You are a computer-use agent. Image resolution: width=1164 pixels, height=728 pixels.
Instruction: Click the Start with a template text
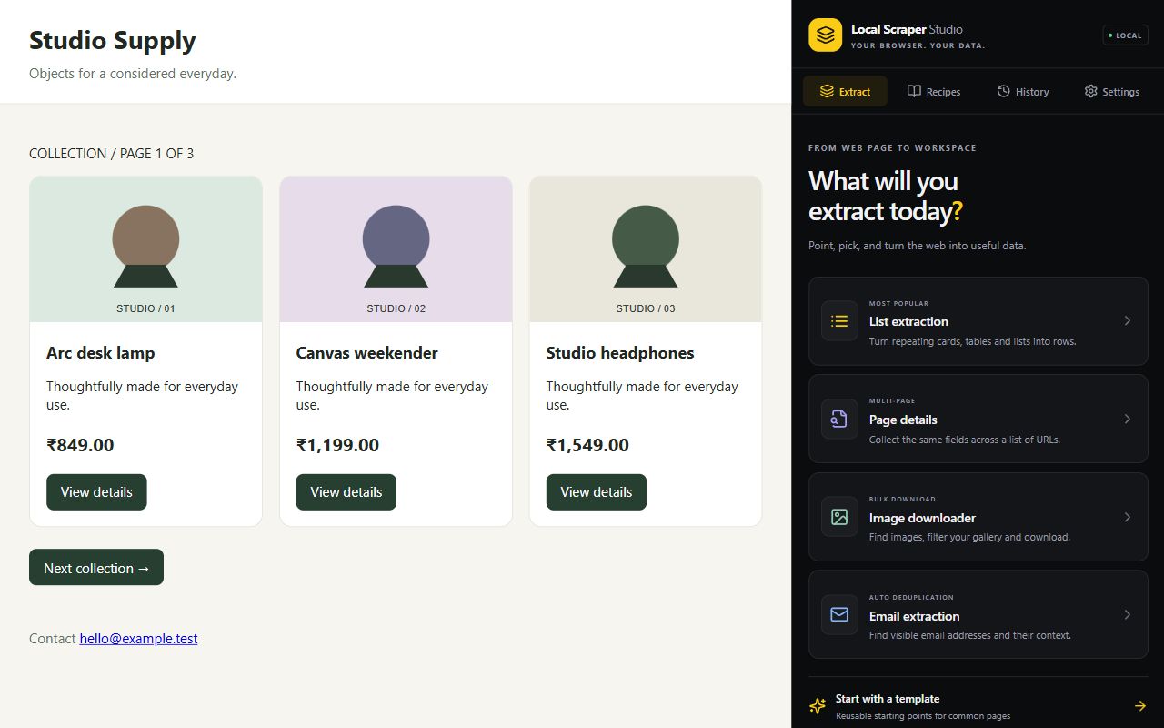coord(888,699)
